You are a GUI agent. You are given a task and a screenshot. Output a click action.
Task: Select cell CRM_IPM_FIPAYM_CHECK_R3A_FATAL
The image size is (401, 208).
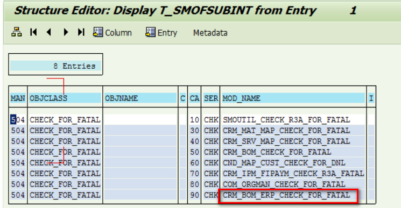click(x=293, y=173)
